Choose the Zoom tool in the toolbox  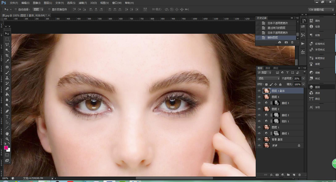(x=7, y=139)
